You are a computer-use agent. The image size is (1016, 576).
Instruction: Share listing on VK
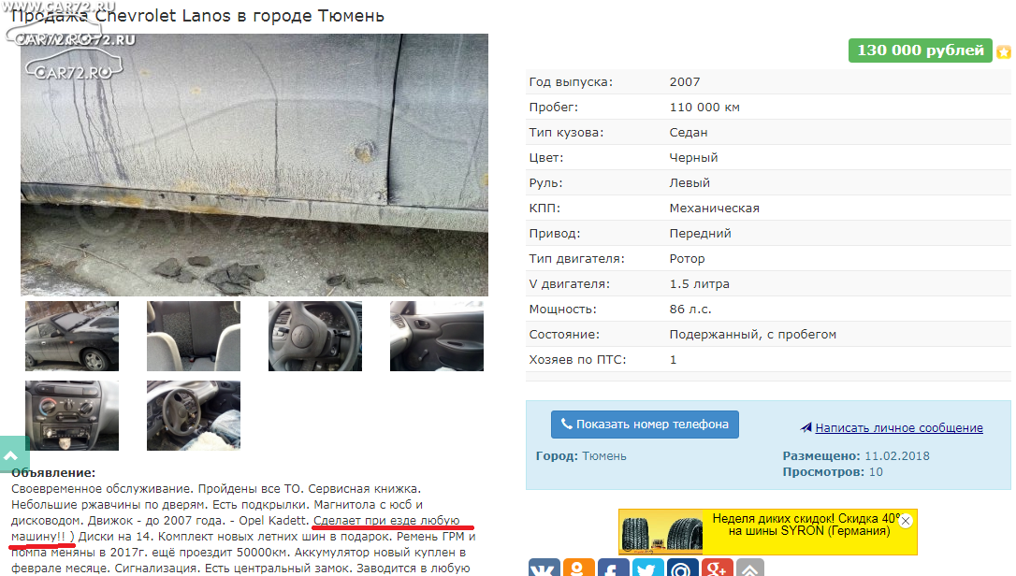[x=544, y=568]
